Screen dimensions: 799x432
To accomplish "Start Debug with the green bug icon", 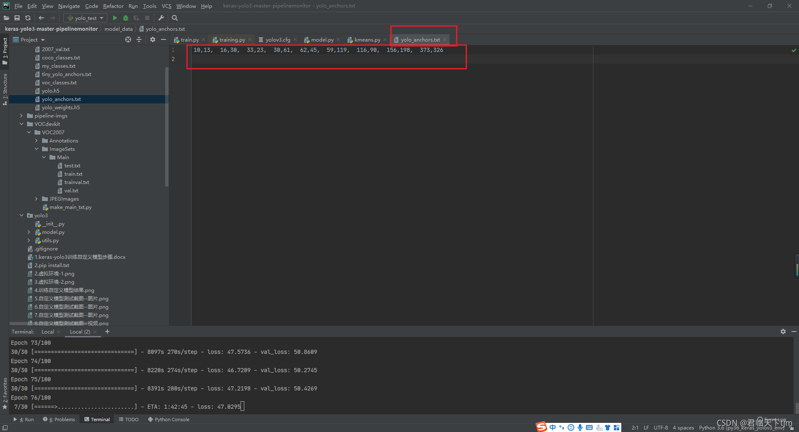I will (126, 18).
